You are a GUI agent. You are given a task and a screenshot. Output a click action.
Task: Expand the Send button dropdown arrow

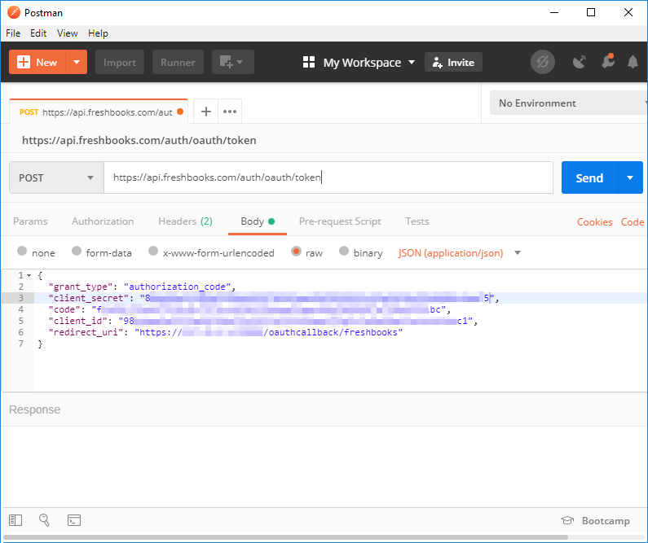(630, 177)
